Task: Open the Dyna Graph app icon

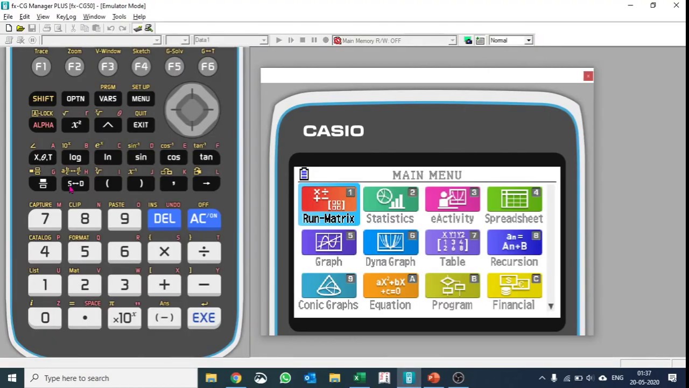Action: click(390, 248)
